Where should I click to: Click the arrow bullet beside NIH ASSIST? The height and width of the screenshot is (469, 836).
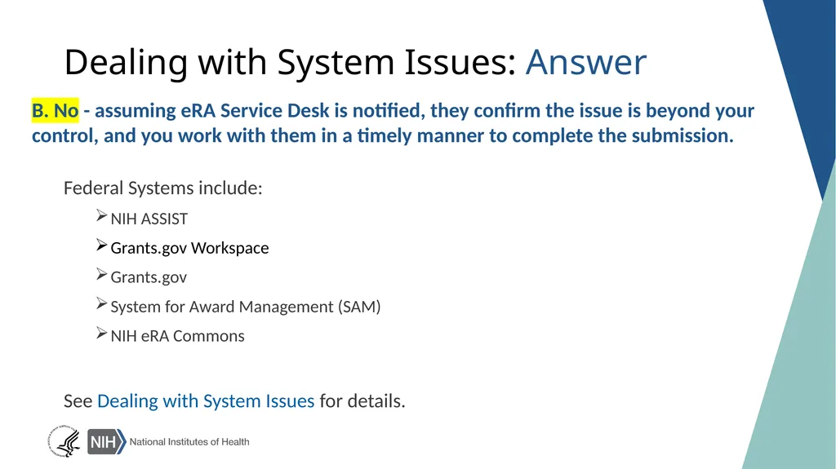[102, 216]
